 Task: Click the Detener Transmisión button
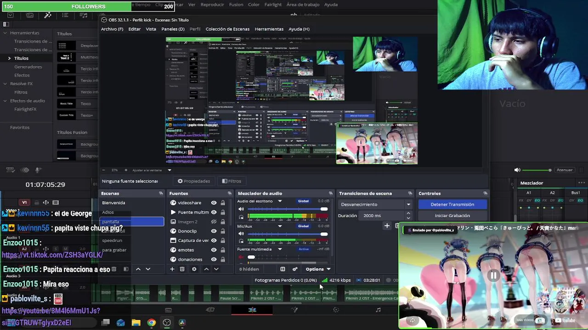click(x=452, y=204)
